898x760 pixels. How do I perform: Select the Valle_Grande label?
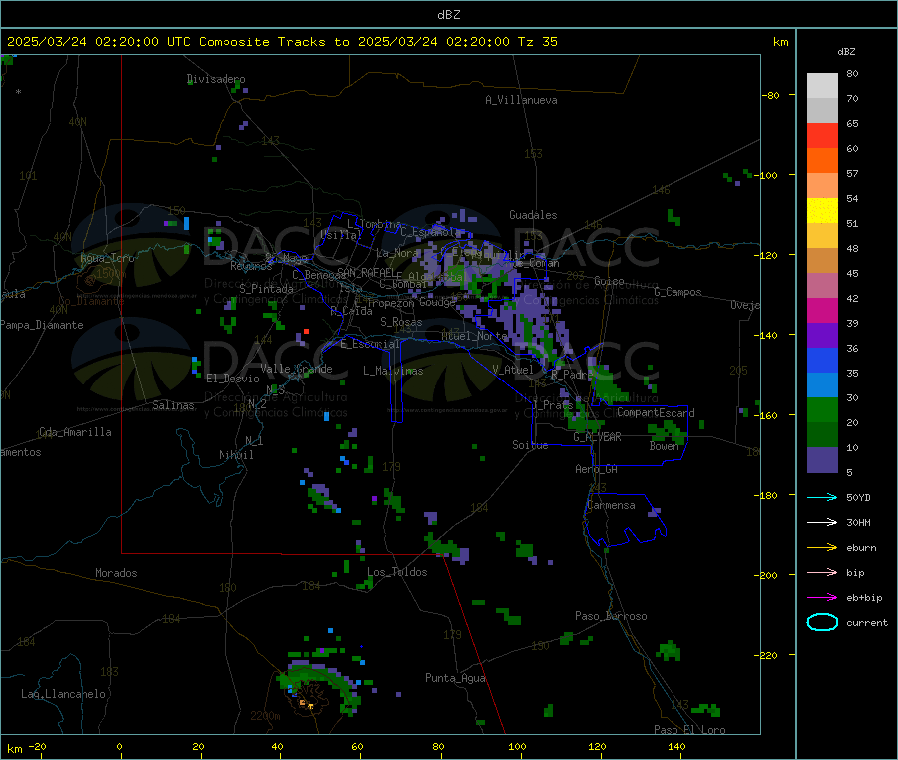click(x=296, y=369)
